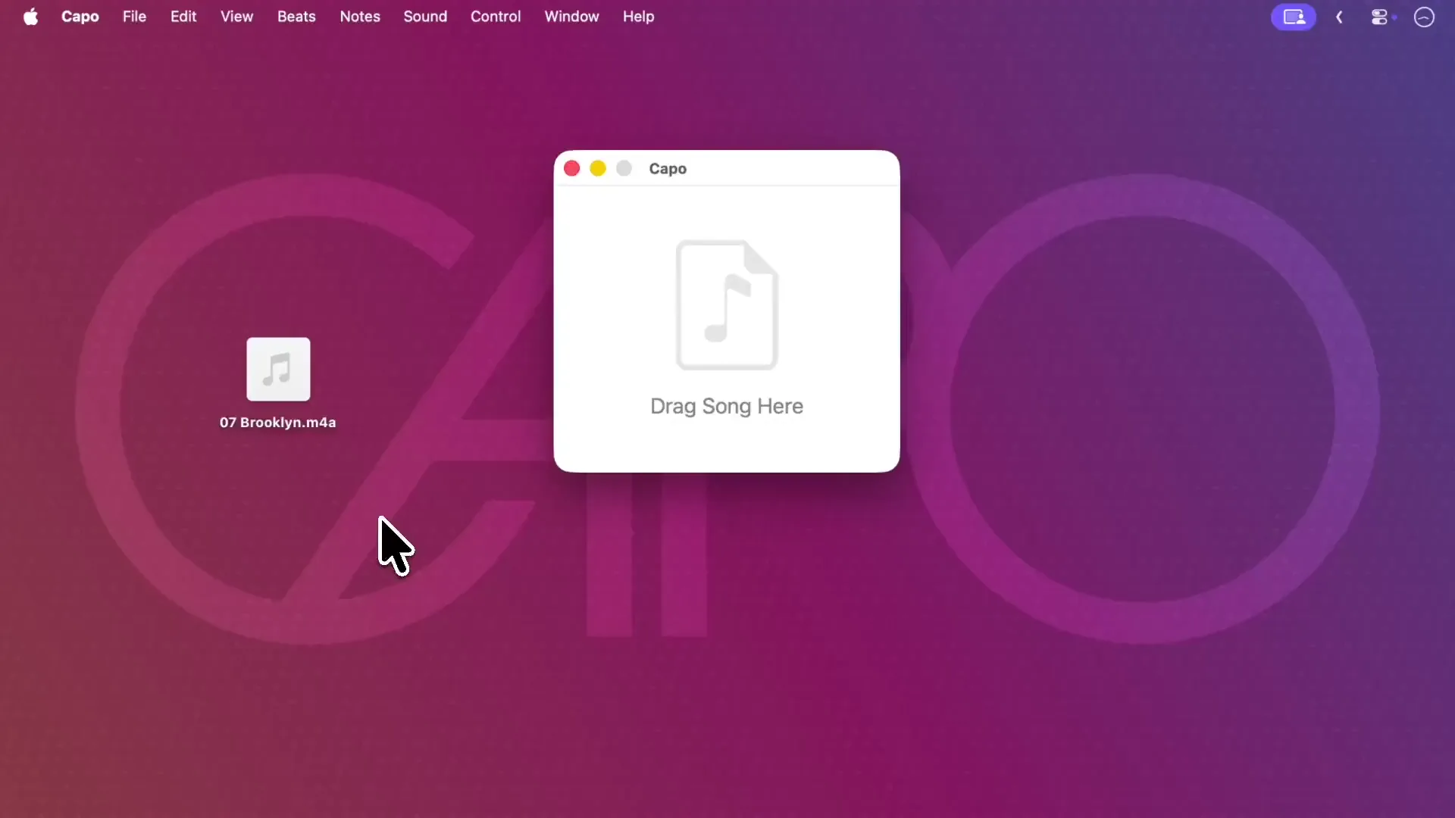Click the 07 Brooklyn.m4a file name

point(278,423)
